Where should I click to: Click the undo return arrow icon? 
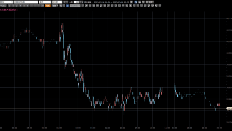tap(131, 2)
